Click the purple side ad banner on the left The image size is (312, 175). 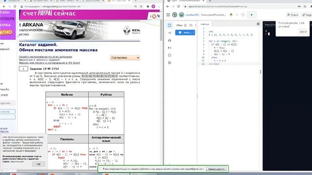click(x=8, y=24)
